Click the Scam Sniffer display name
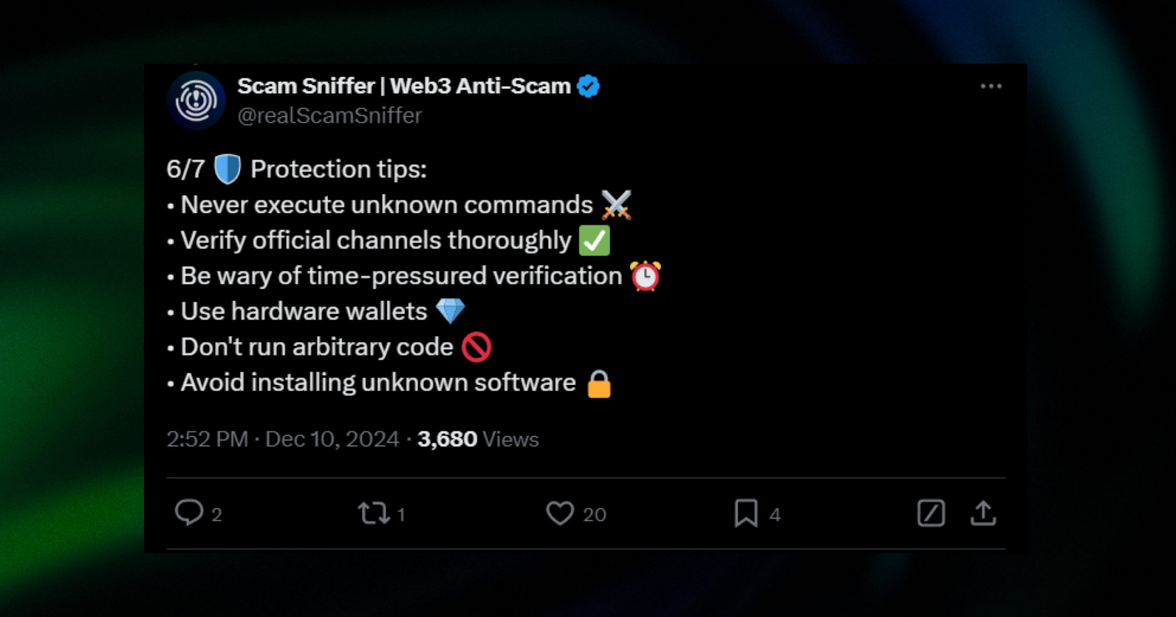Image resolution: width=1176 pixels, height=617 pixels. 404,86
